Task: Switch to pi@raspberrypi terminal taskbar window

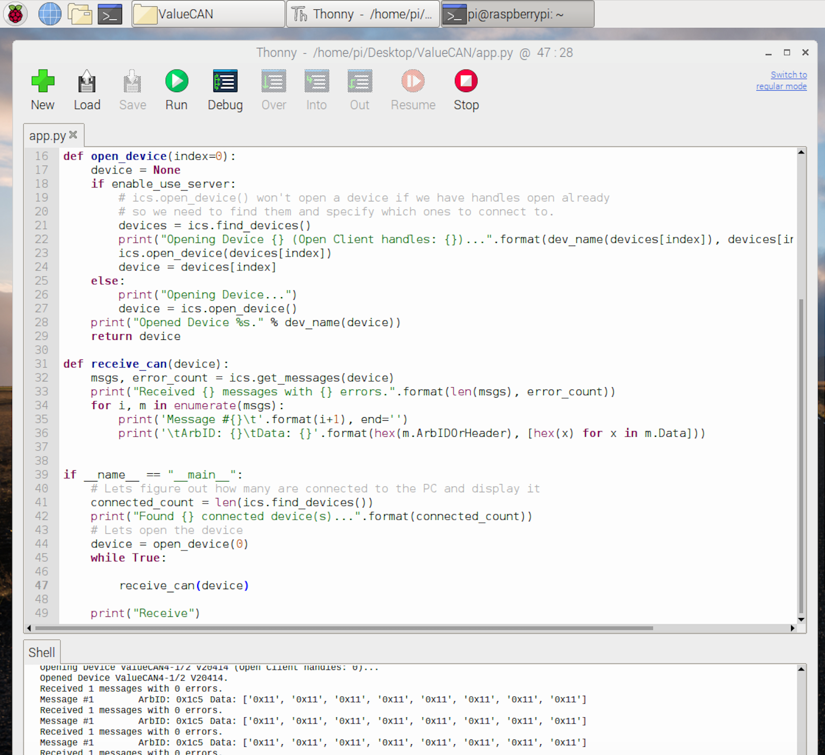Action: click(518, 14)
